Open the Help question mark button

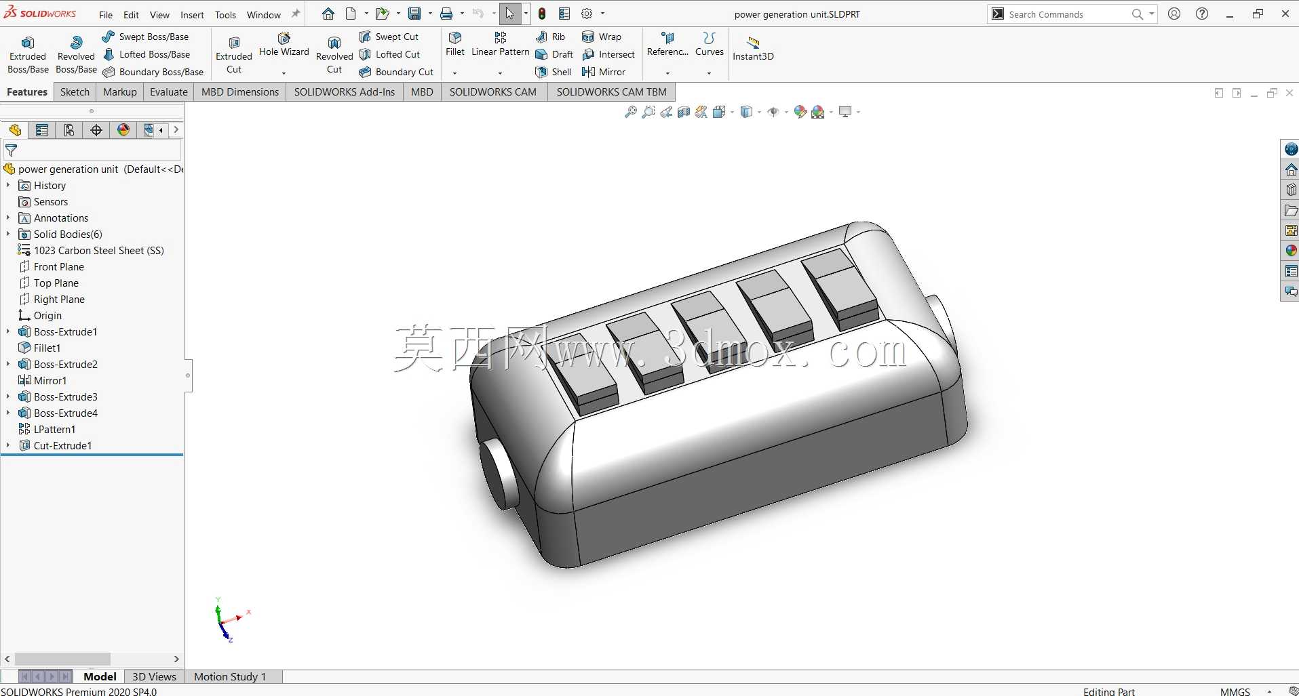coord(1202,14)
